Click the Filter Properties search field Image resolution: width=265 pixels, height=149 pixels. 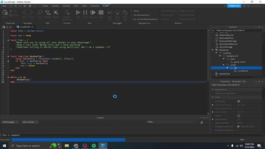coord(236,85)
